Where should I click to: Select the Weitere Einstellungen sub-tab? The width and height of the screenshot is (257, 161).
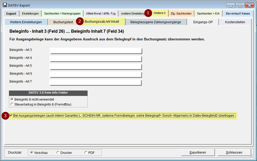26,22
